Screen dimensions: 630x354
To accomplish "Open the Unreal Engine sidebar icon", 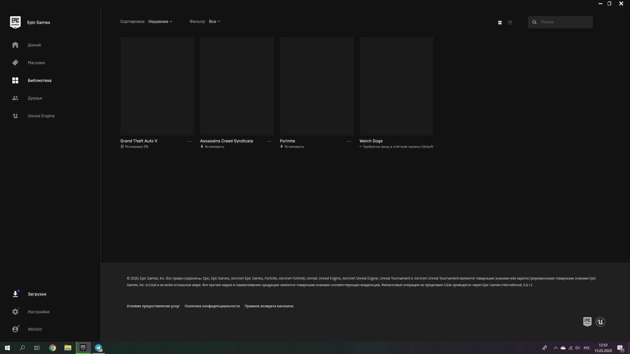I will (x=15, y=116).
